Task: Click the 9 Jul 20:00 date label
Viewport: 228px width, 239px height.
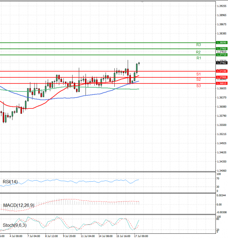Action: click(69, 236)
